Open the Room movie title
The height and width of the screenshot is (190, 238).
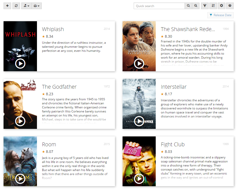tap(49, 145)
